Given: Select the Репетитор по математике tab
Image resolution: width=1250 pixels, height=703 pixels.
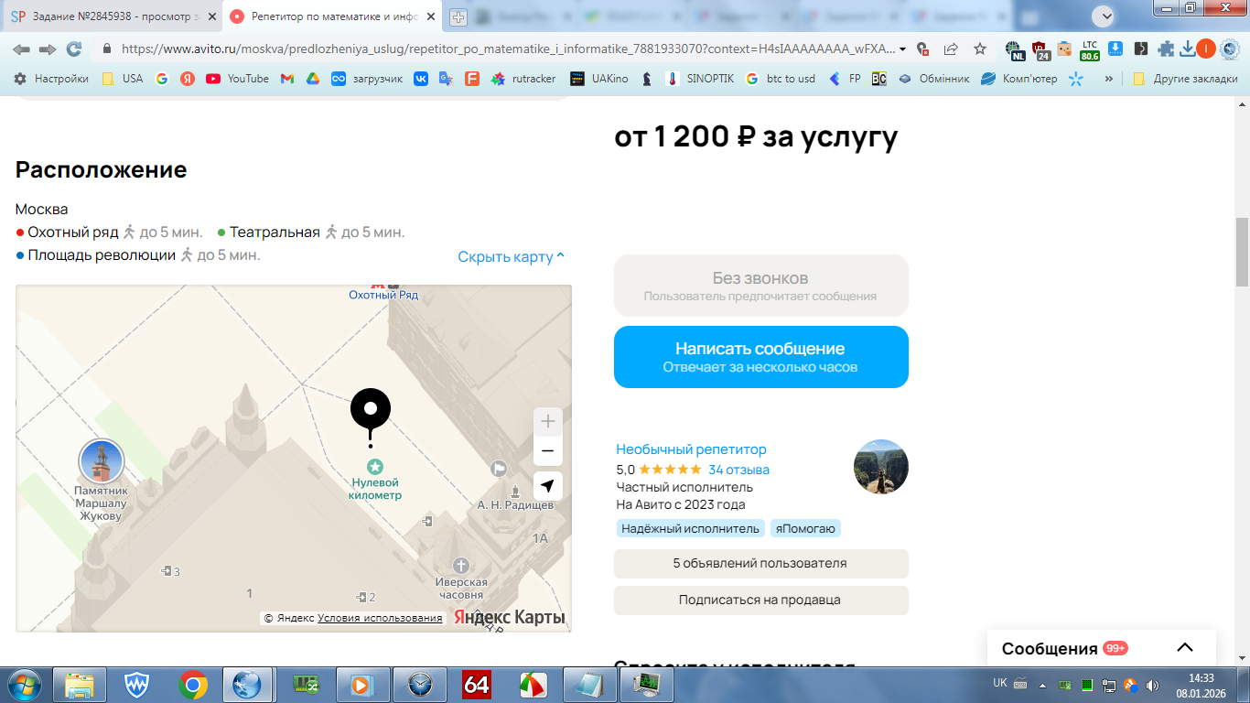Looking at the screenshot, I should pos(334,16).
